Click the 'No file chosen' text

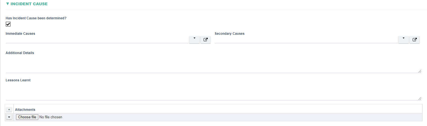coord(51,117)
